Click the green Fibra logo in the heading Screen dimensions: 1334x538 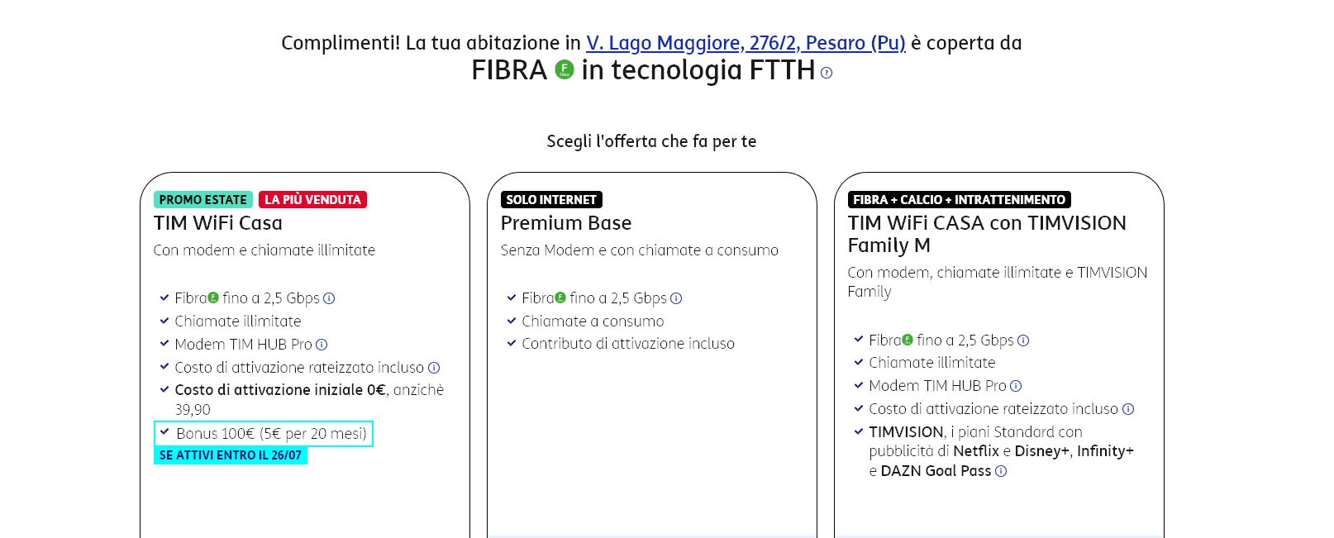[565, 70]
